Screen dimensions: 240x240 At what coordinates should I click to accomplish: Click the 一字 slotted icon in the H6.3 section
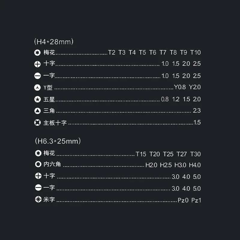38,188
